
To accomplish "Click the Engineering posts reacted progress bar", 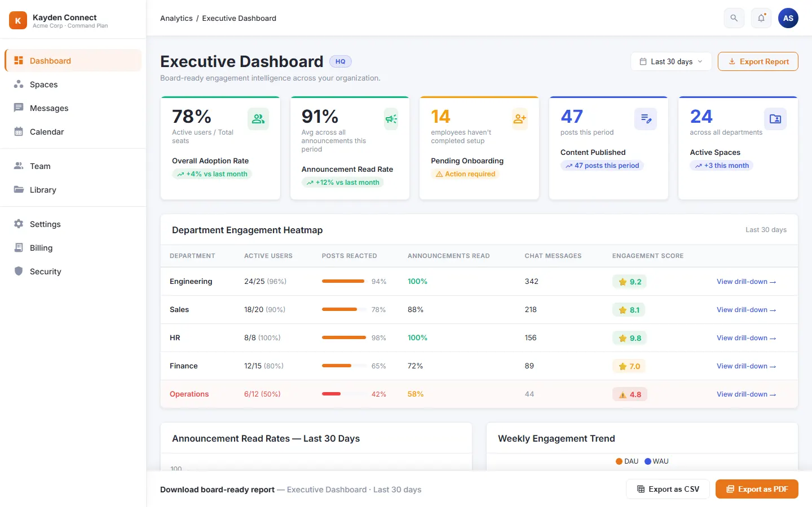I will (344, 281).
